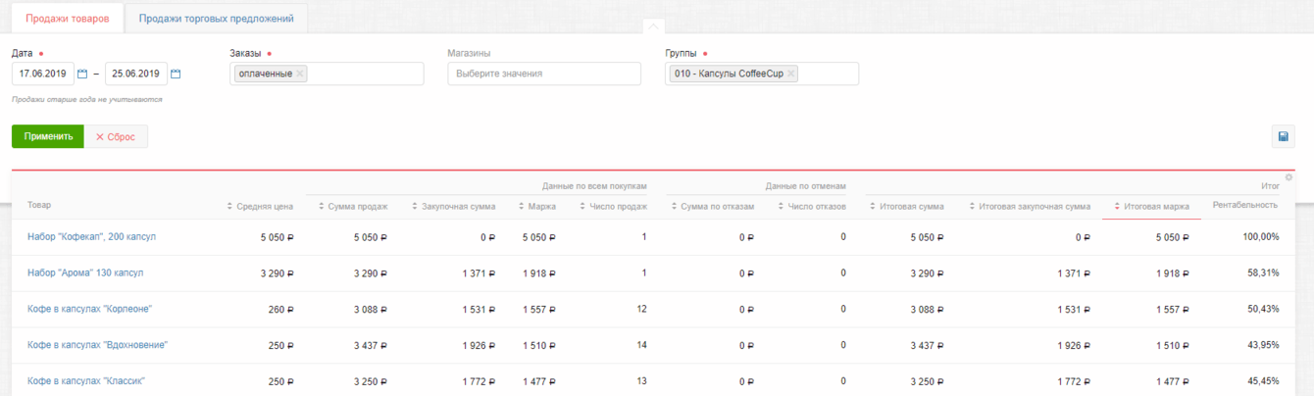
Task: Open the end date calendar picker
Action: (176, 74)
